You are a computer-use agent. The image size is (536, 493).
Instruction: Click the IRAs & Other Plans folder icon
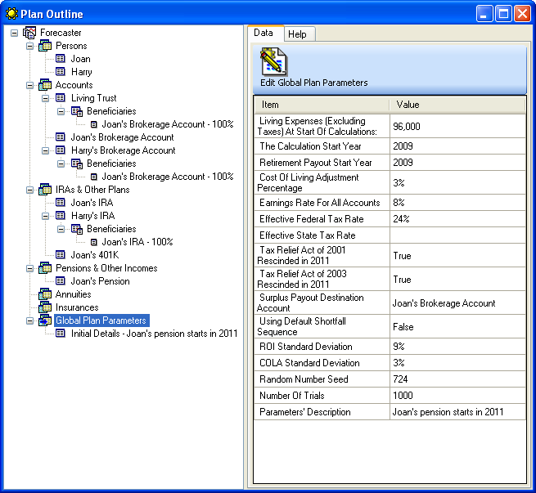coord(45,190)
